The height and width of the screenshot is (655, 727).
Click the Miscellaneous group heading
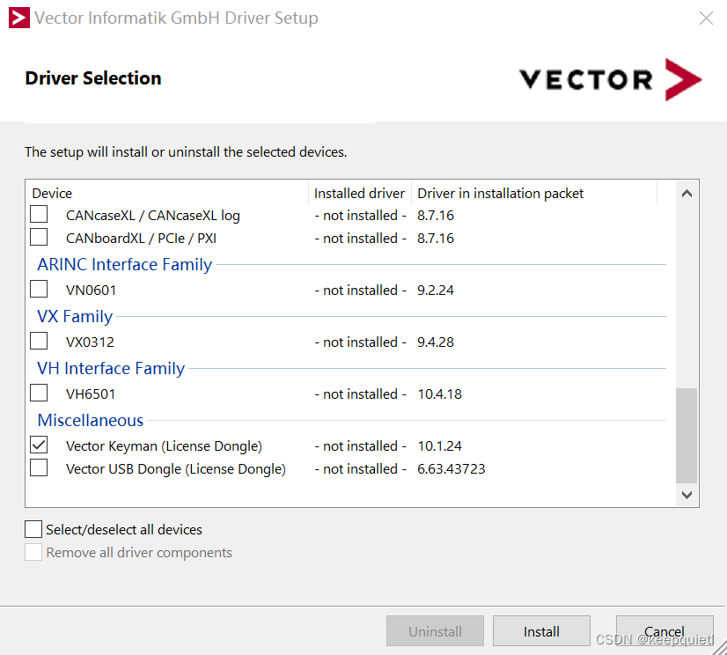coord(91,420)
